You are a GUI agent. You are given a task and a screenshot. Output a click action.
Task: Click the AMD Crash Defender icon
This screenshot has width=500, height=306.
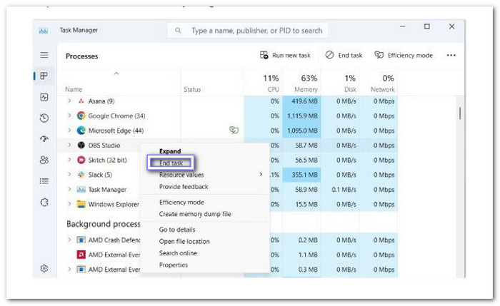coord(81,240)
